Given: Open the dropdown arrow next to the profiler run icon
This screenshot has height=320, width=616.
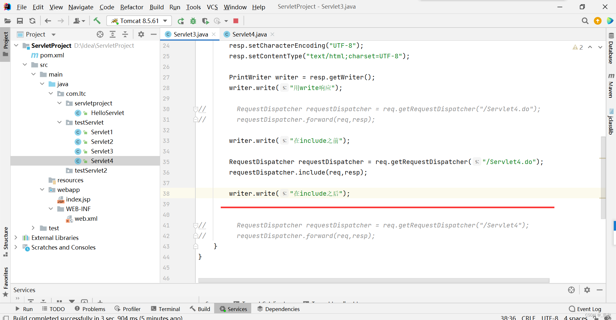Looking at the screenshot, I should click(226, 21).
